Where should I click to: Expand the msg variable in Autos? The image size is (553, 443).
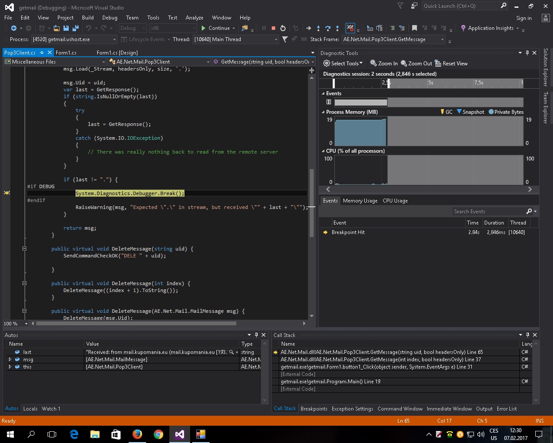(10, 360)
